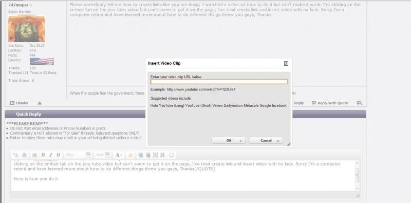Toggle italic formatting in the editor

point(51,155)
